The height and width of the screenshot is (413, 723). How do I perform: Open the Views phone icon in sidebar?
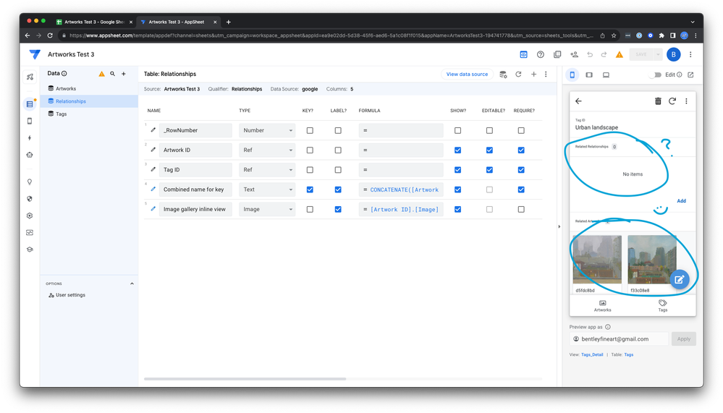(30, 122)
